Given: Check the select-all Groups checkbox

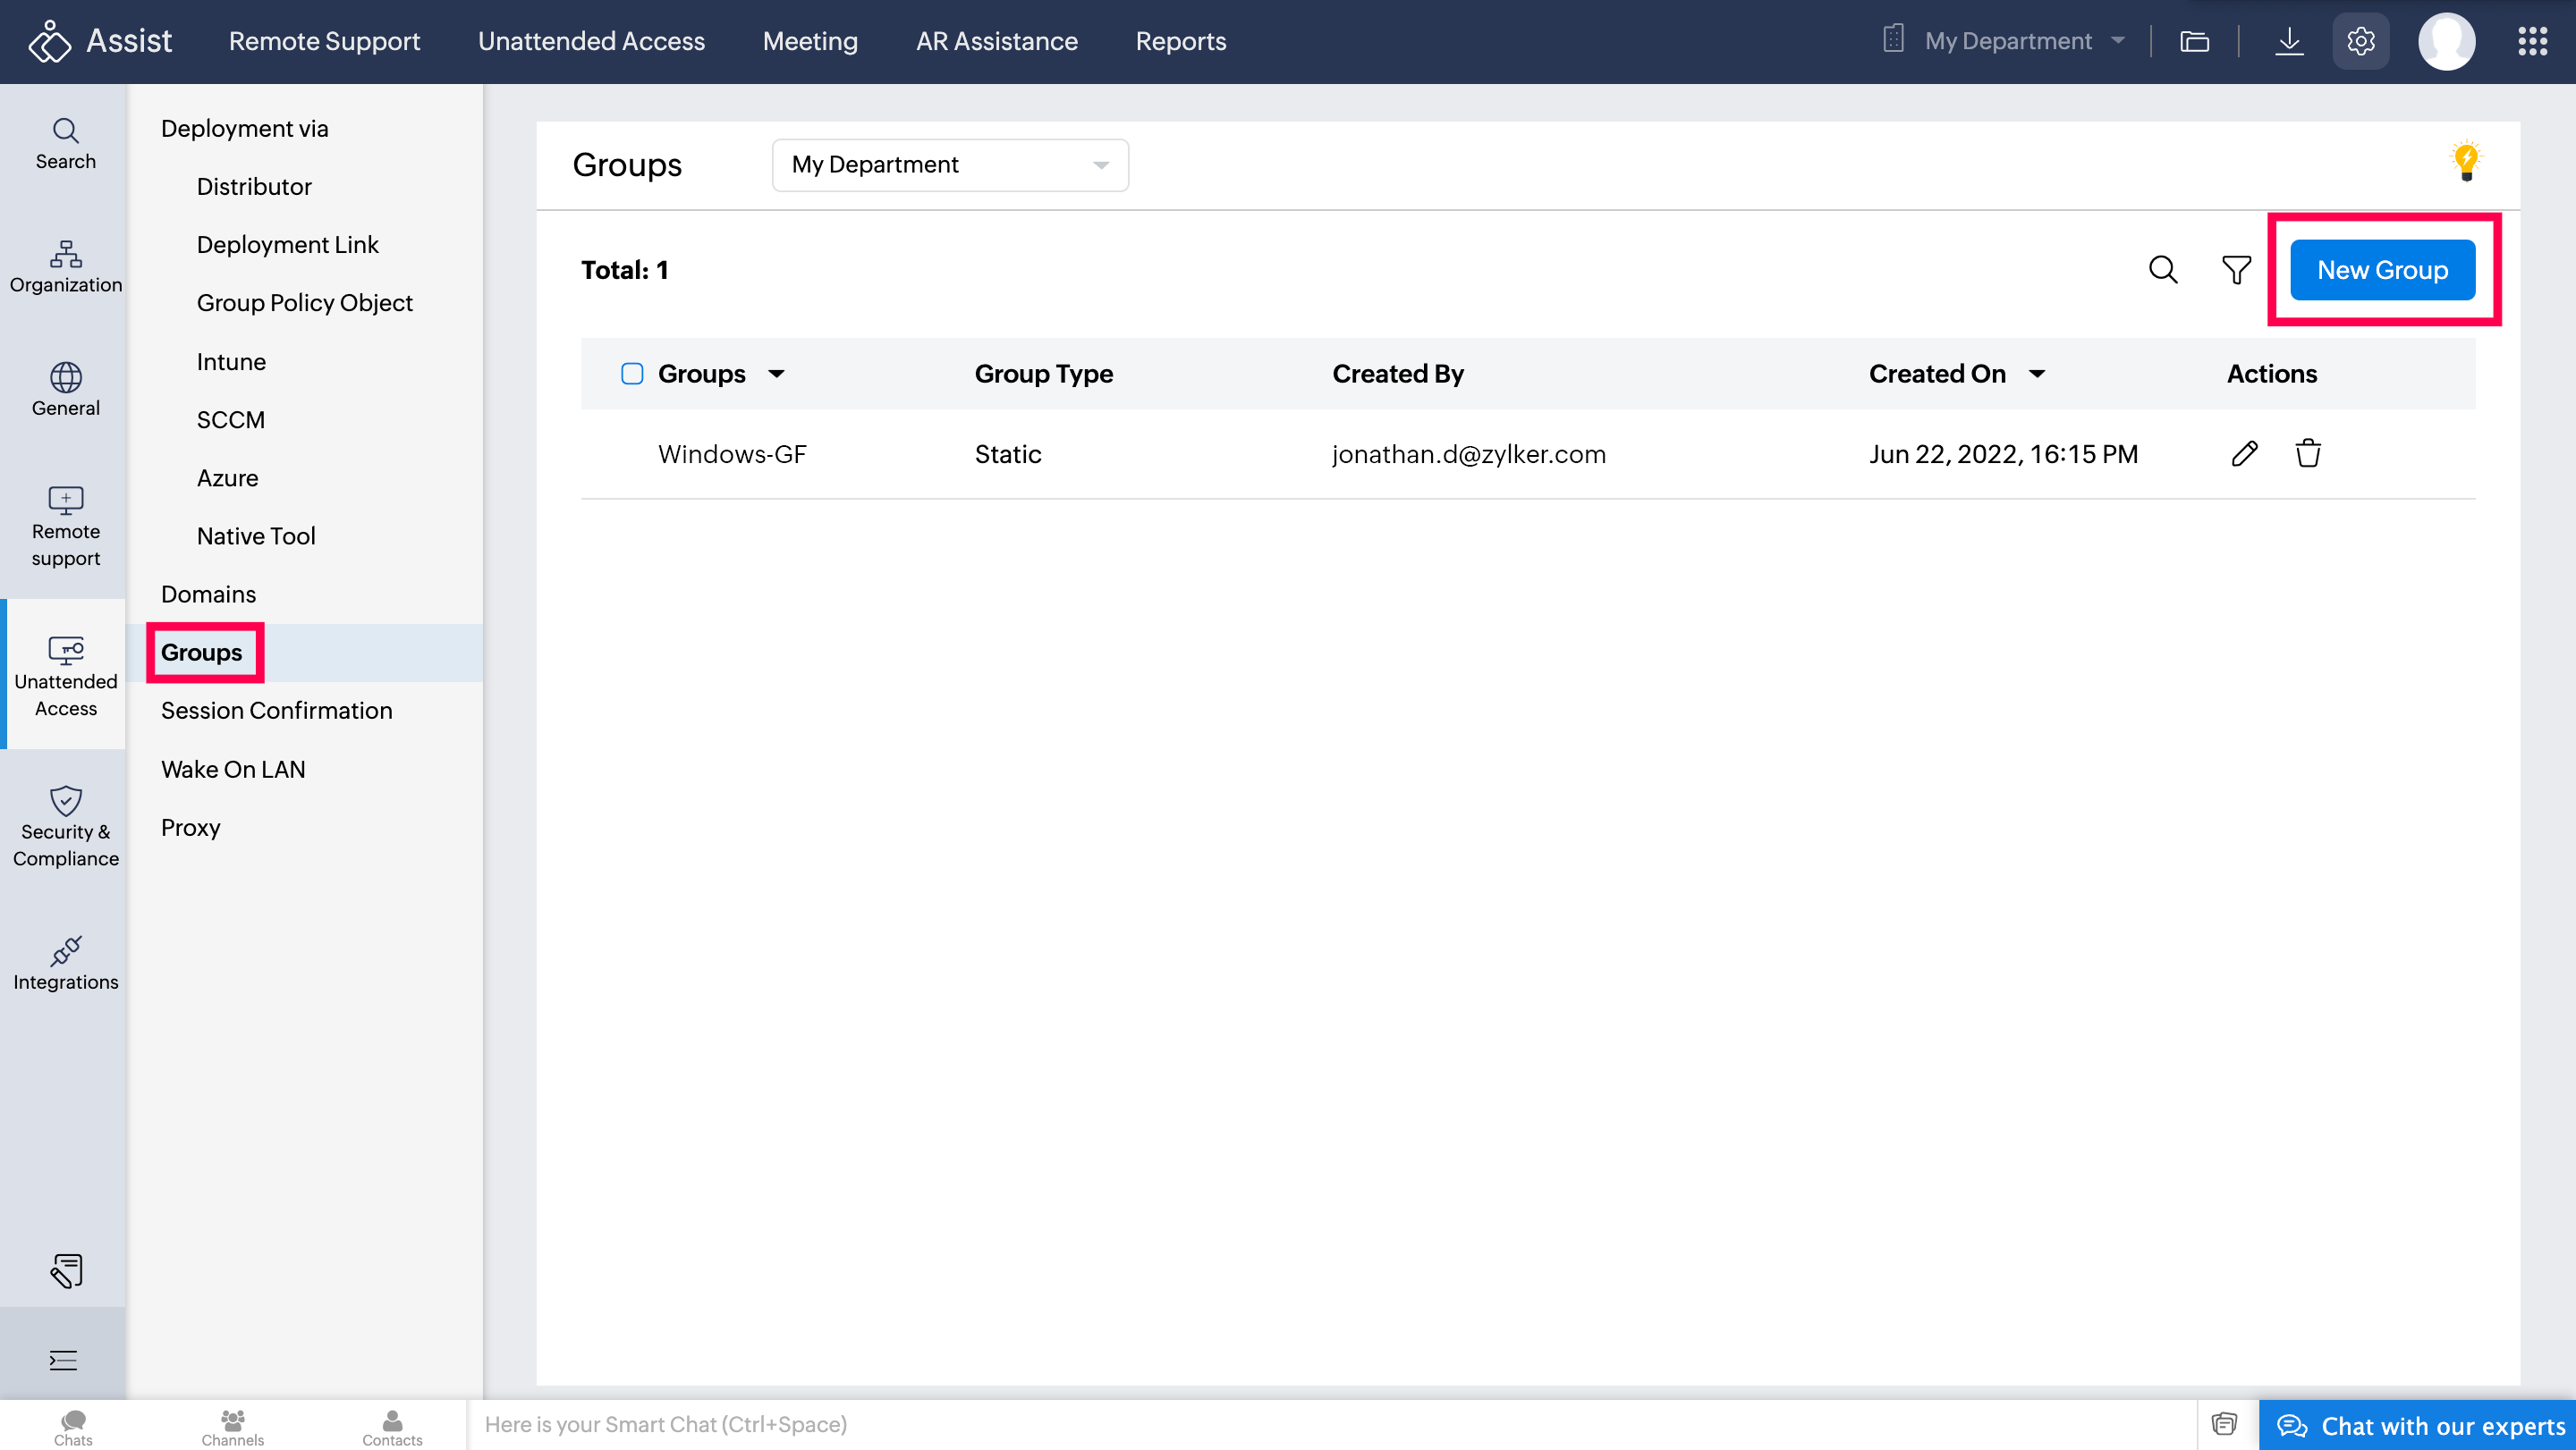Looking at the screenshot, I should pyautogui.click(x=632, y=374).
